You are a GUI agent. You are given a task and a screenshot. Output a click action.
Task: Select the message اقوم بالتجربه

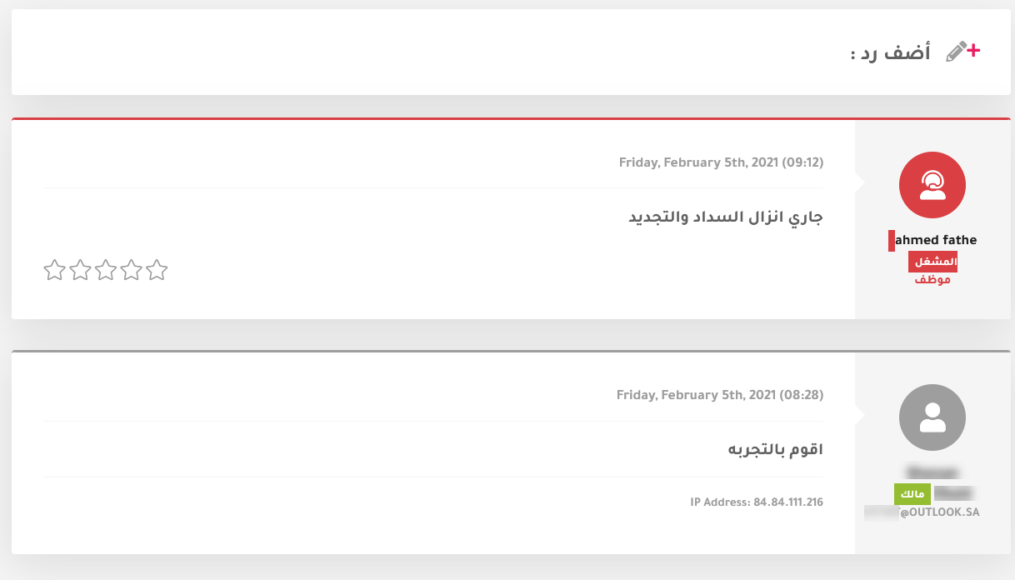tap(776, 450)
